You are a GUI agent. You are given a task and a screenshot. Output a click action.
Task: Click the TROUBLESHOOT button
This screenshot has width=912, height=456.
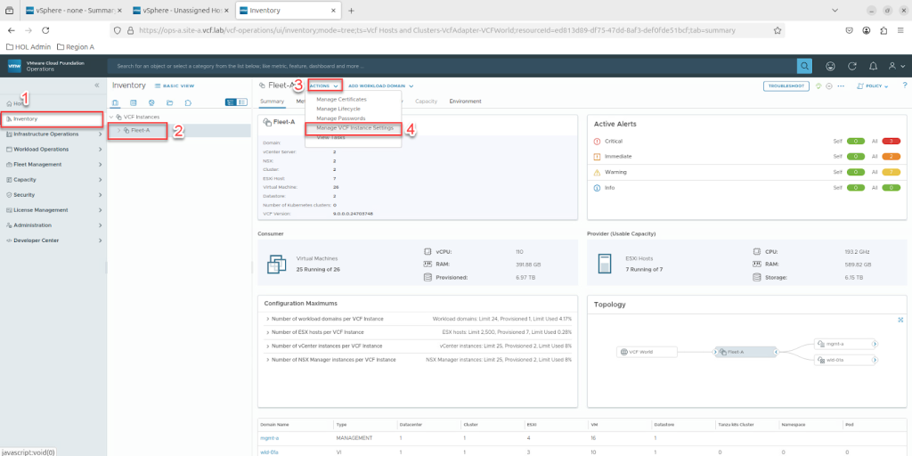click(x=786, y=86)
